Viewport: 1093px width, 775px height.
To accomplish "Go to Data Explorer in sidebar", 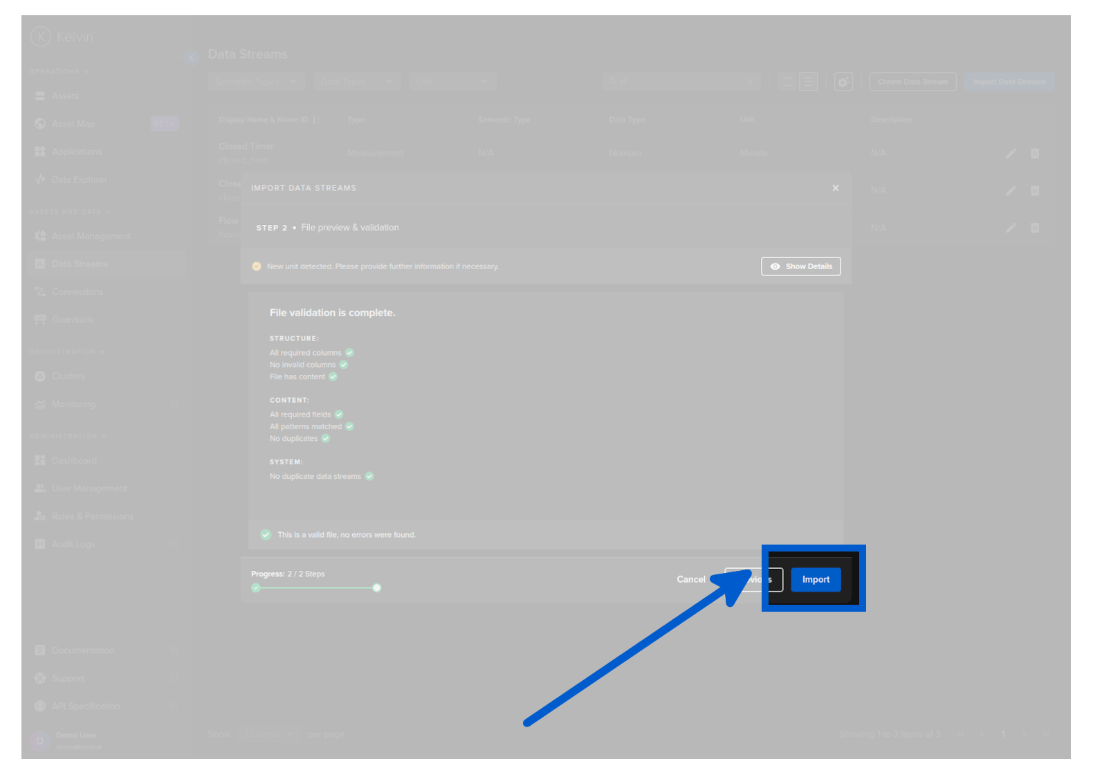I will (x=79, y=180).
